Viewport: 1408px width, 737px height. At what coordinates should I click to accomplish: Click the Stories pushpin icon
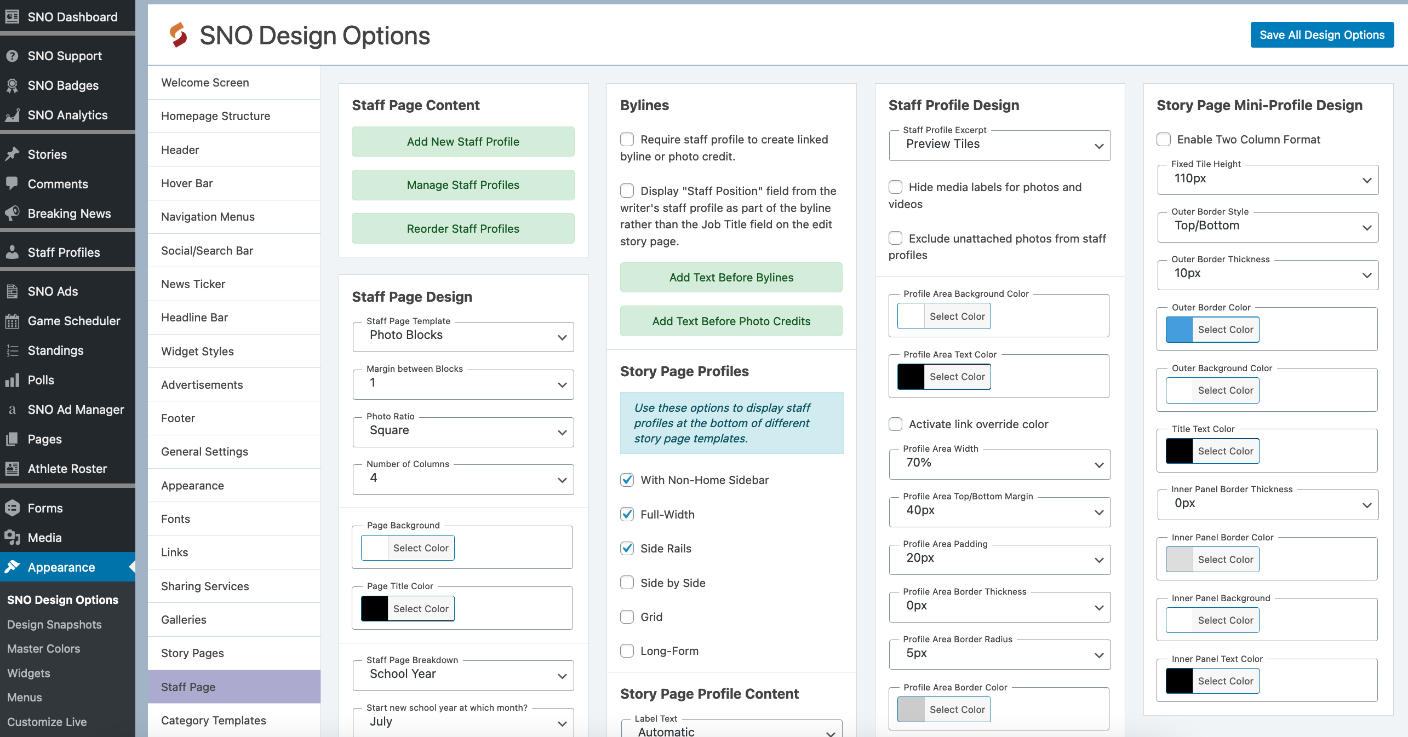[x=12, y=154]
